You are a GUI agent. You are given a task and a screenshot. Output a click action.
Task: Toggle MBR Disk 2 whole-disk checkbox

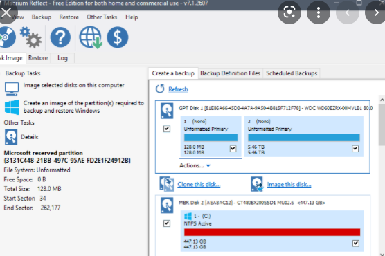[x=167, y=223]
